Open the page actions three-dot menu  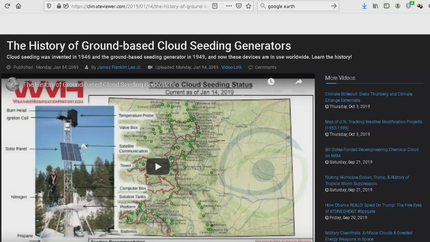[229, 6]
